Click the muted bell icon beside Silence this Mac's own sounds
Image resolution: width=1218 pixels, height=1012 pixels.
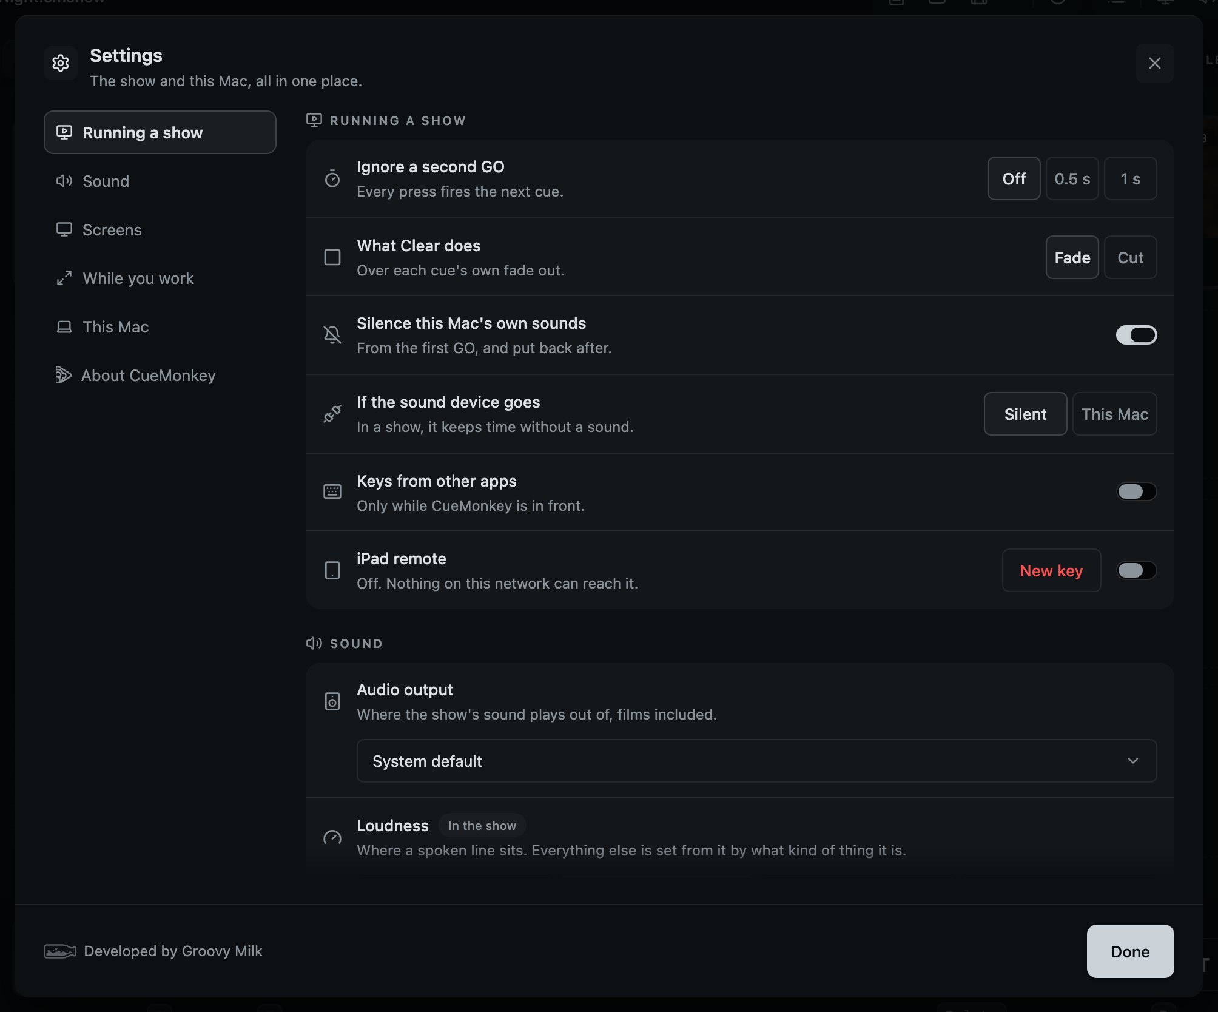point(332,335)
